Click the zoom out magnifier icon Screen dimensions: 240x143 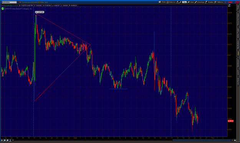tap(7, 140)
